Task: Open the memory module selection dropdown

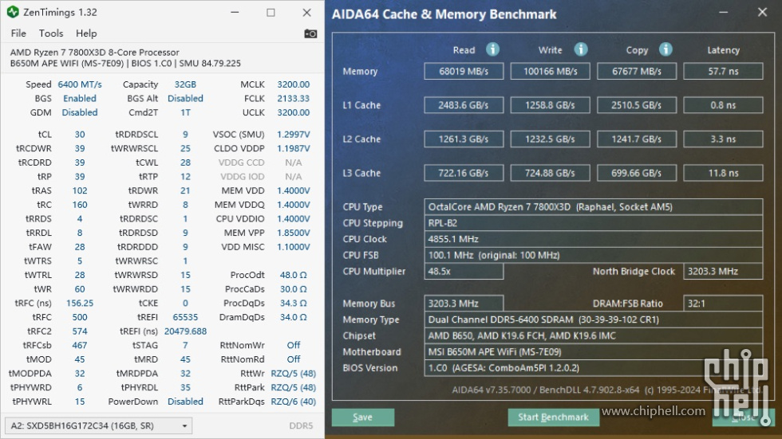Action: tap(98, 425)
